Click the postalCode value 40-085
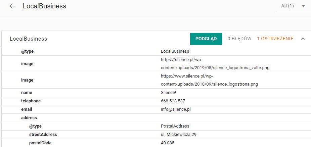 [x=168, y=143]
